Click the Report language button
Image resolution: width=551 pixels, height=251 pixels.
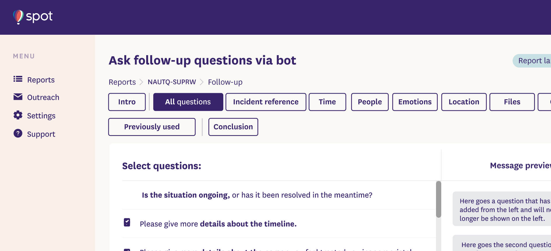coord(534,60)
